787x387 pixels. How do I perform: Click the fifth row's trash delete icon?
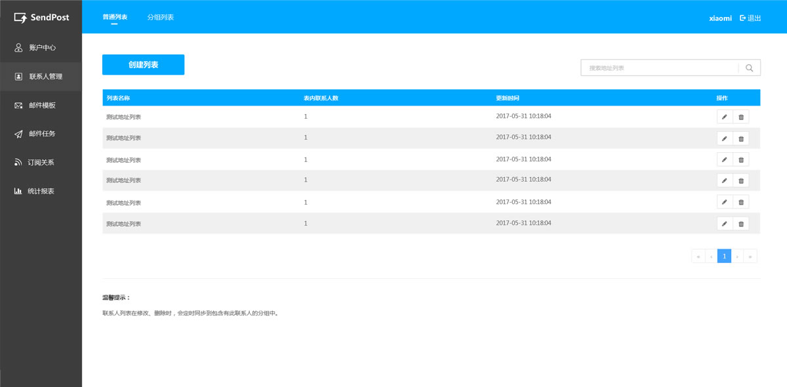741,202
